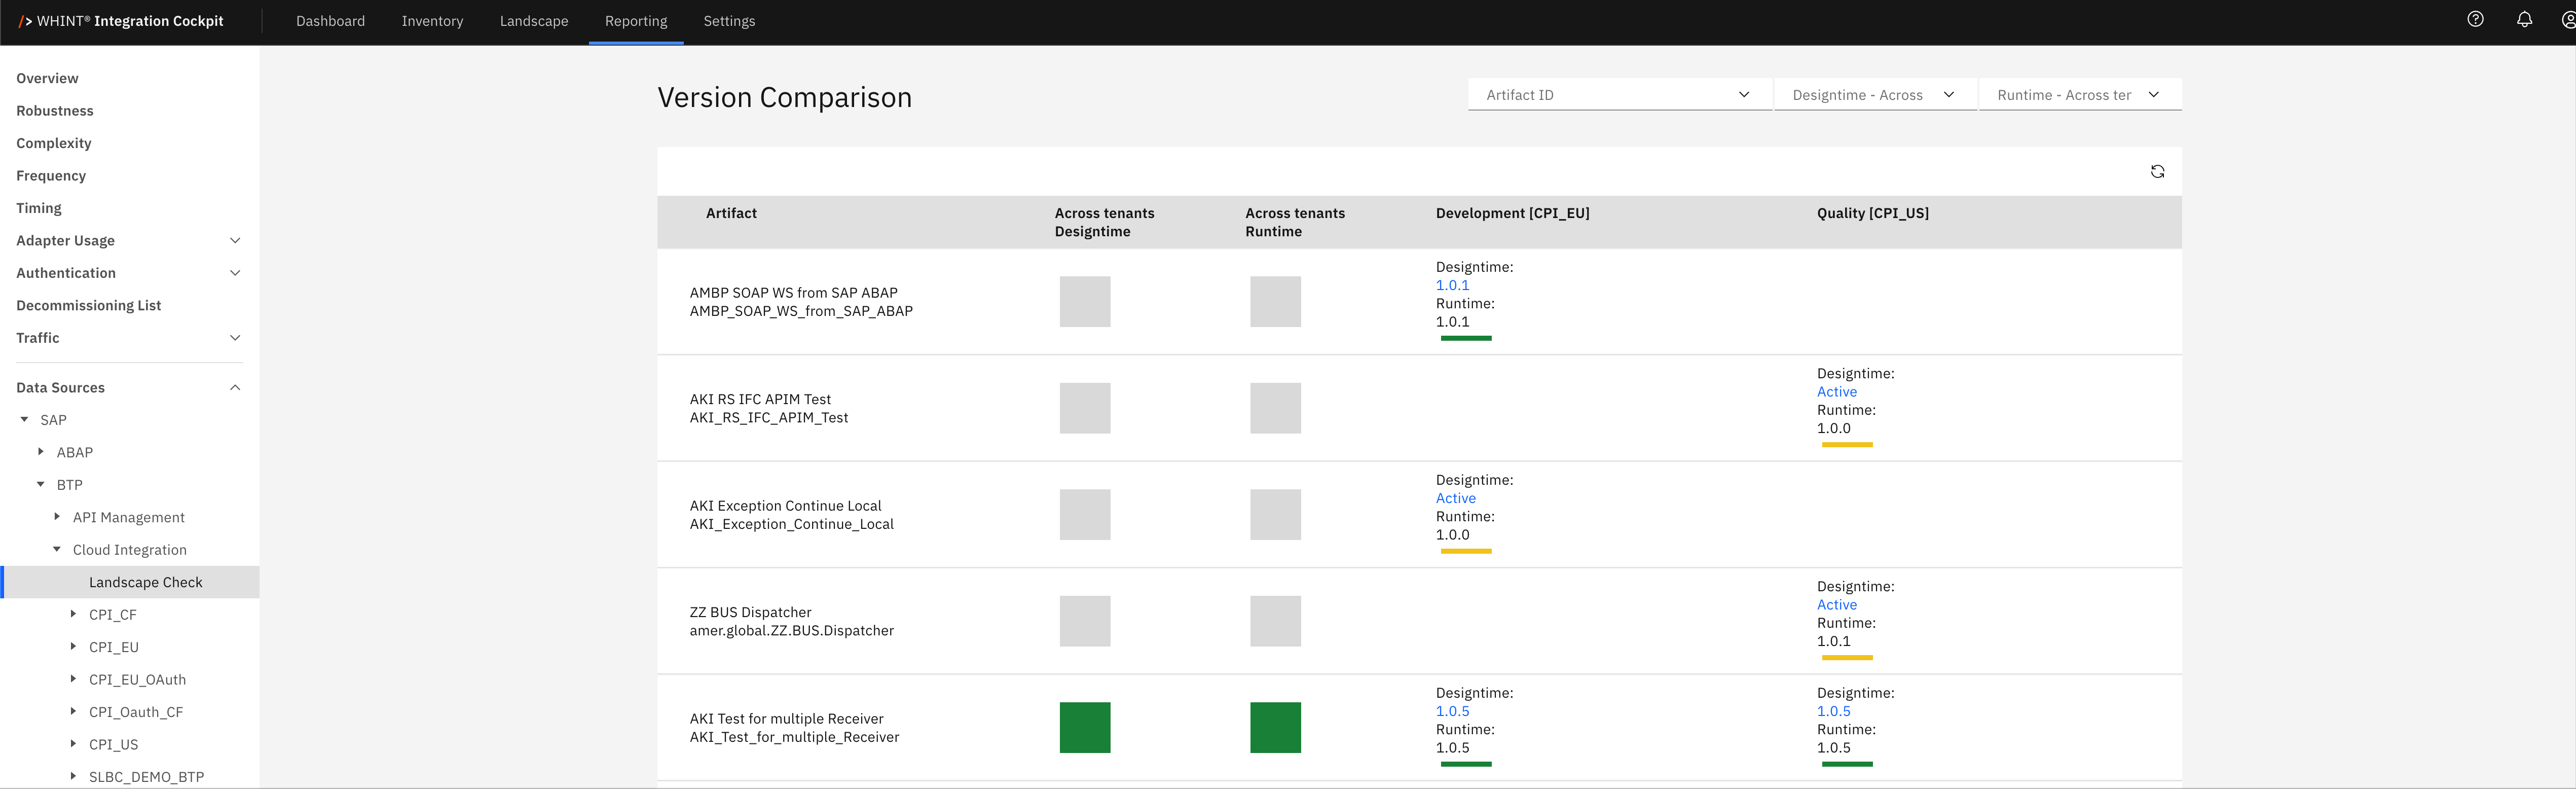Open Decommissioning List report

[88, 305]
